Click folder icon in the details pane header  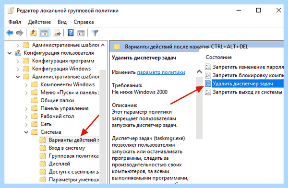[117, 47]
